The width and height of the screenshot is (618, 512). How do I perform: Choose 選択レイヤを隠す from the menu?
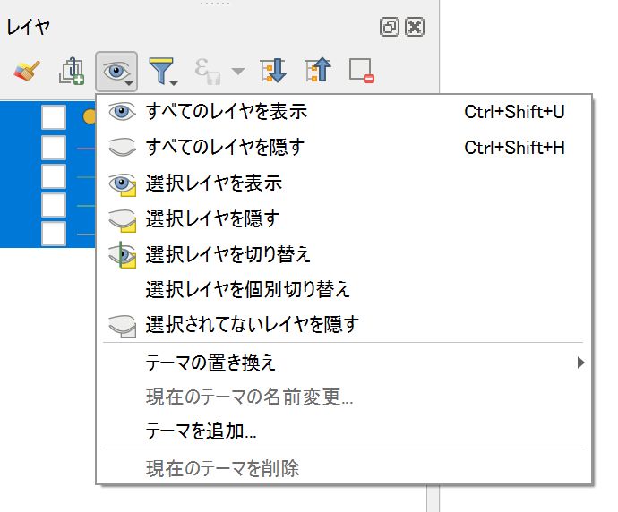tap(344, 219)
